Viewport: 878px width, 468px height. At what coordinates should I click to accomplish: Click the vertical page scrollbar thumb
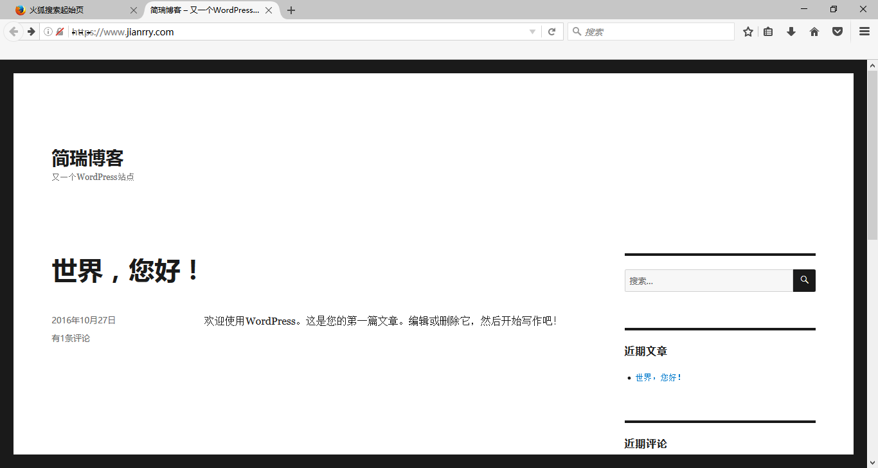click(872, 154)
